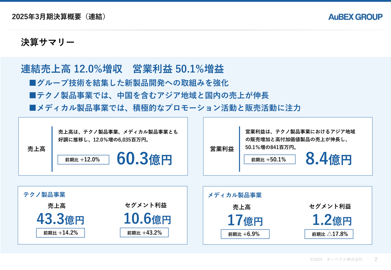Select the headline 営業利益 50.1%増益
The image size is (391, 270).
[x=178, y=69]
